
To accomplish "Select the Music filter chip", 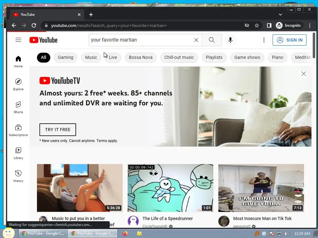I will (x=91, y=57).
